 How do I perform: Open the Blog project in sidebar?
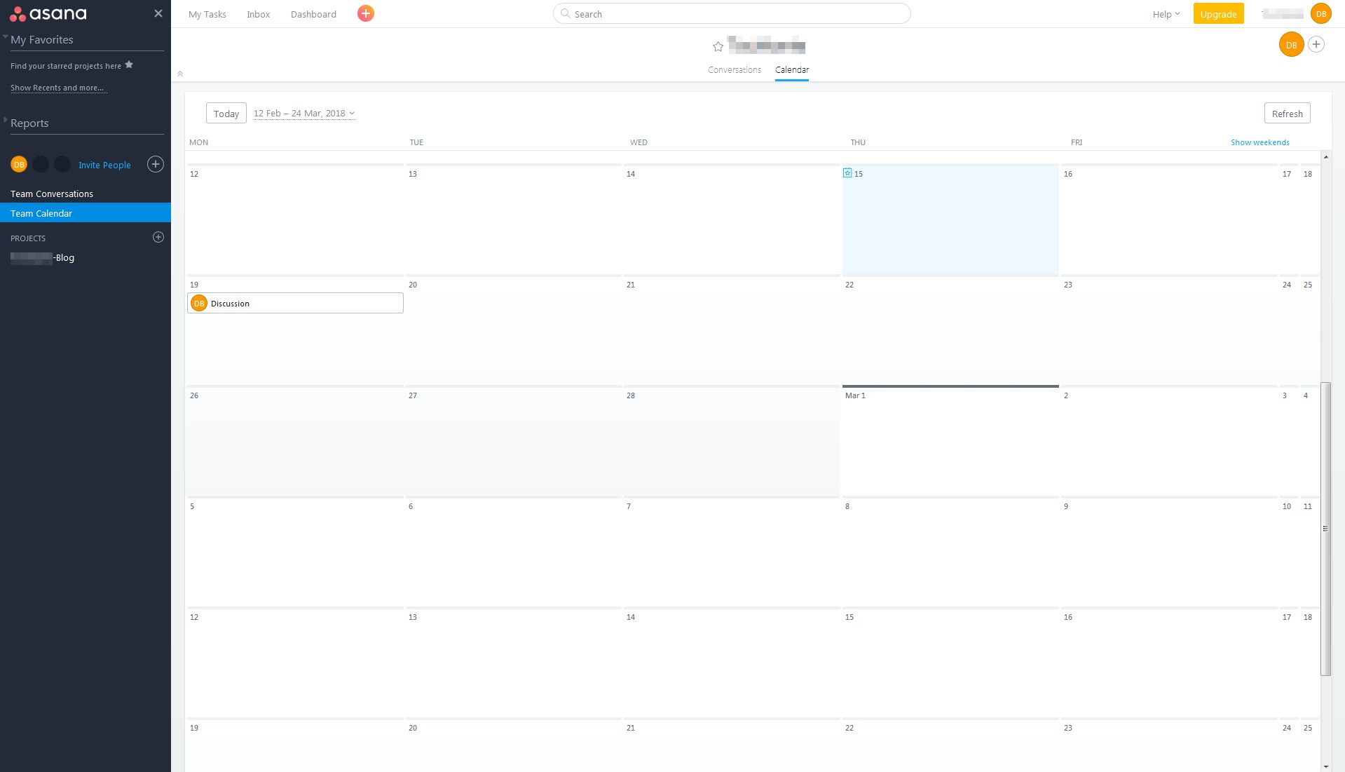(x=43, y=257)
